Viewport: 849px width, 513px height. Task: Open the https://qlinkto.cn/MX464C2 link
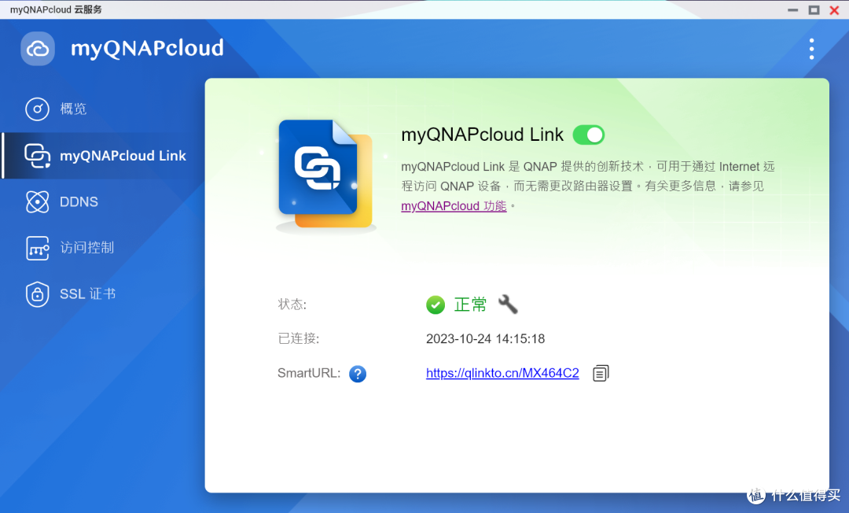(x=502, y=373)
